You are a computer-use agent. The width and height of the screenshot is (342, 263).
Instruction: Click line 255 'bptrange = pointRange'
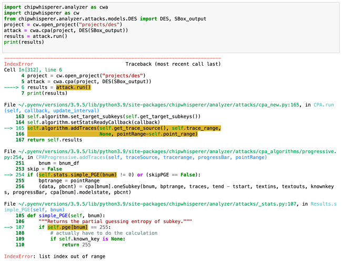click(69, 180)
